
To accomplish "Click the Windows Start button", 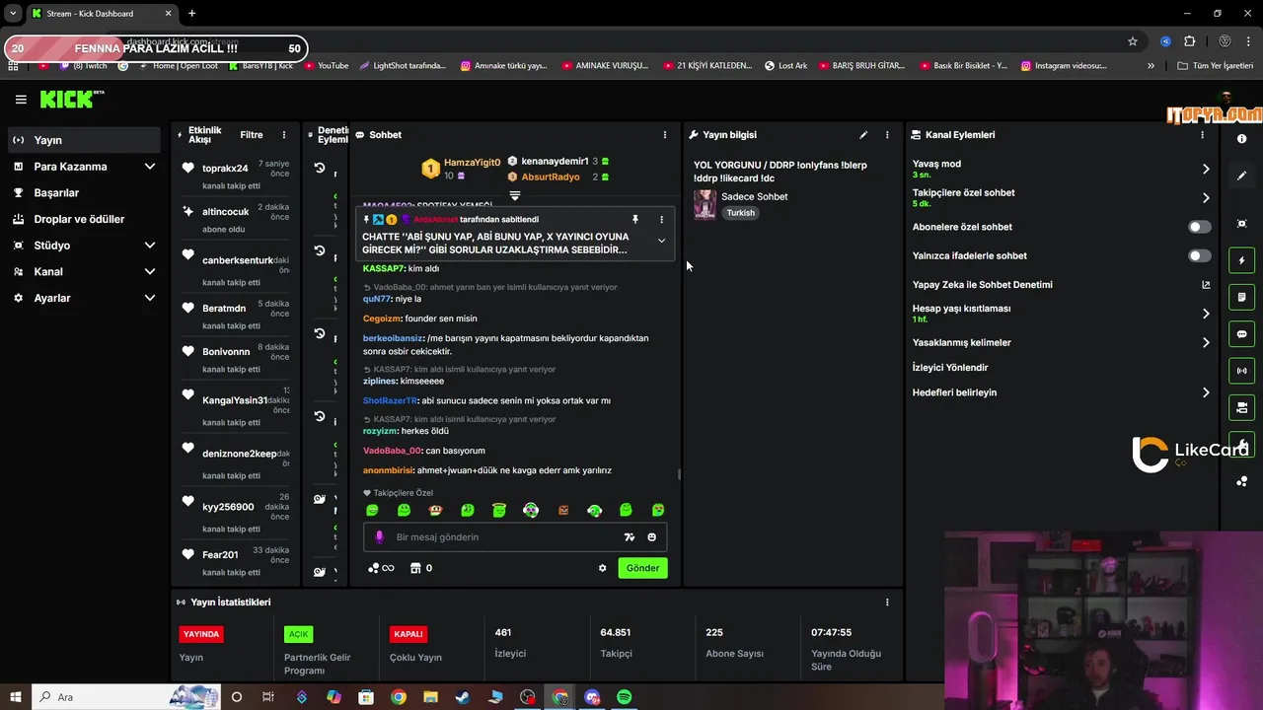I will click(x=16, y=697).
